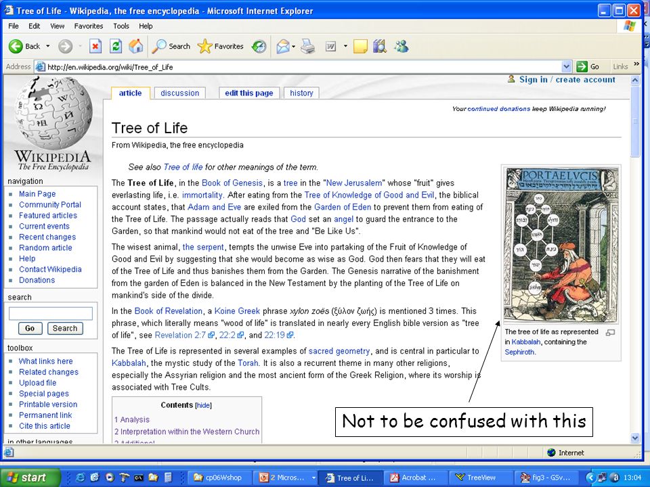The height and width of the screenshot is (487, 650).
Task: Click the Porta Lucis tree image thumbnail
Action: coord(561,245)
